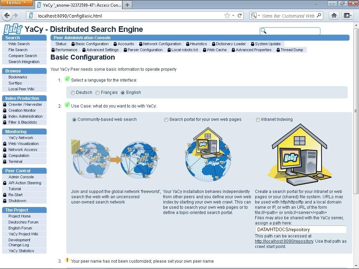Open the English Forum link
Image resolution: width=359 pixels, height=269 pixels.
(20, 228)
